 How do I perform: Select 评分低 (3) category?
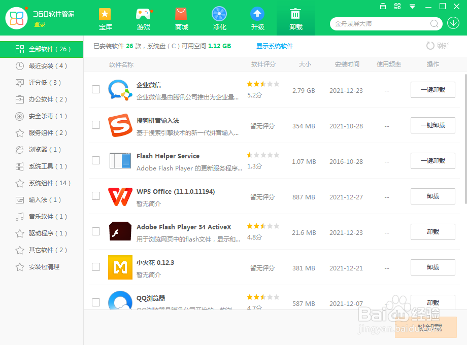pos(42,83)
